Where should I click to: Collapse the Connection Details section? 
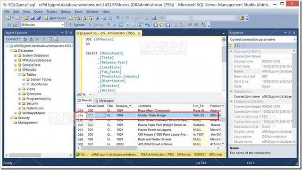coord(231,101)
